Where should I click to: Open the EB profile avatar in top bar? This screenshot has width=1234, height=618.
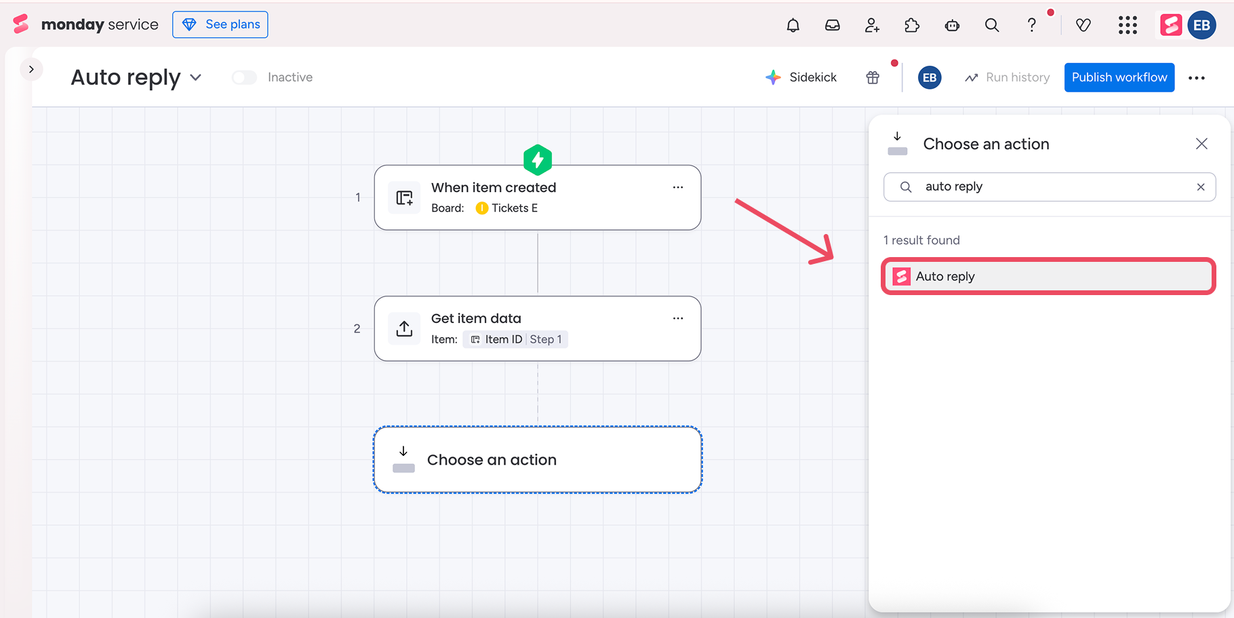(x=1201, y=25)
